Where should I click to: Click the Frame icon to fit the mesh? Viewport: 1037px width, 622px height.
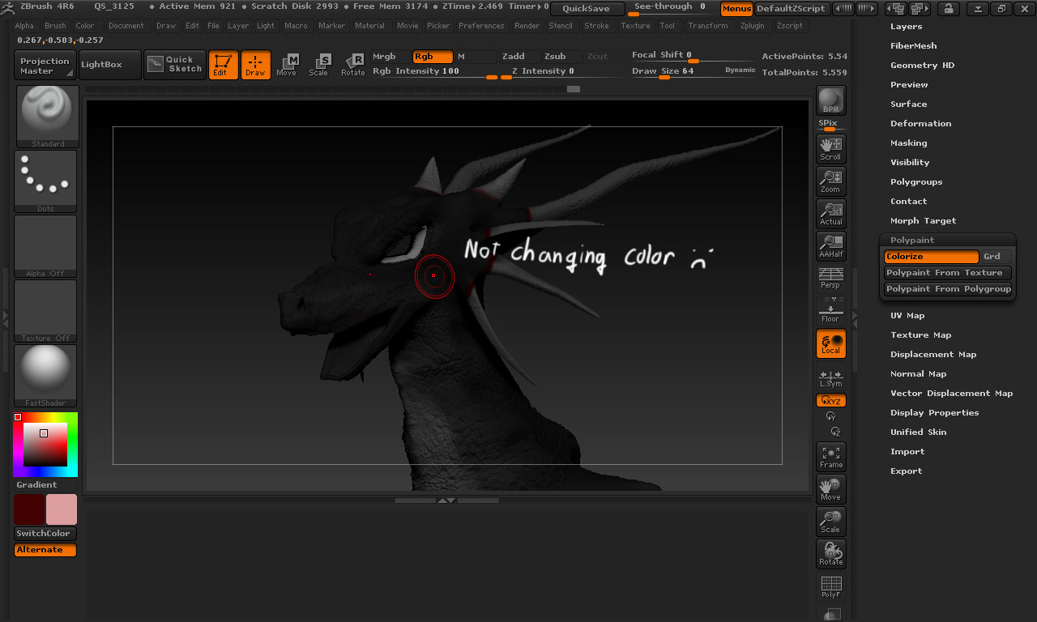coord(830,457)
